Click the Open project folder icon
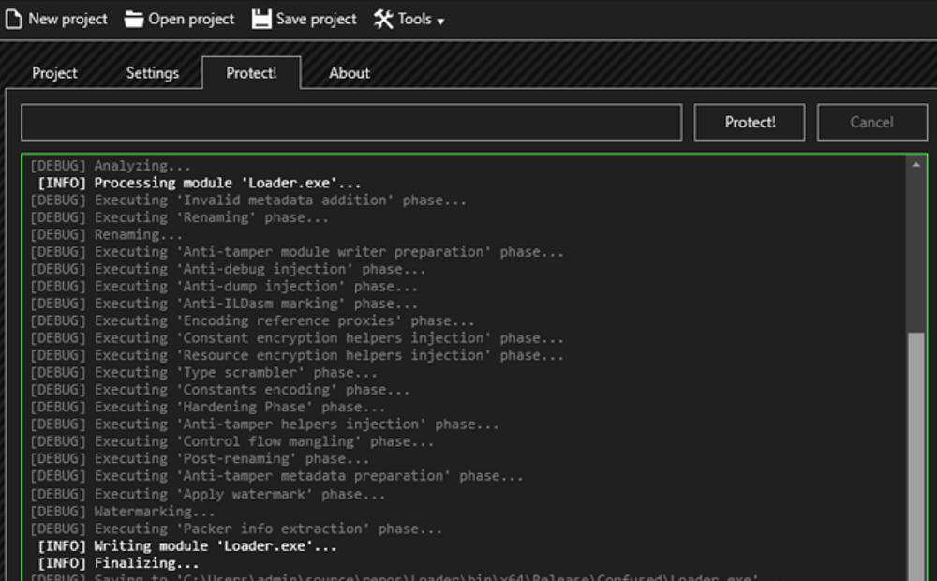Image resolution: width=937 pixels, height=581 pixels. coord(134,19)
